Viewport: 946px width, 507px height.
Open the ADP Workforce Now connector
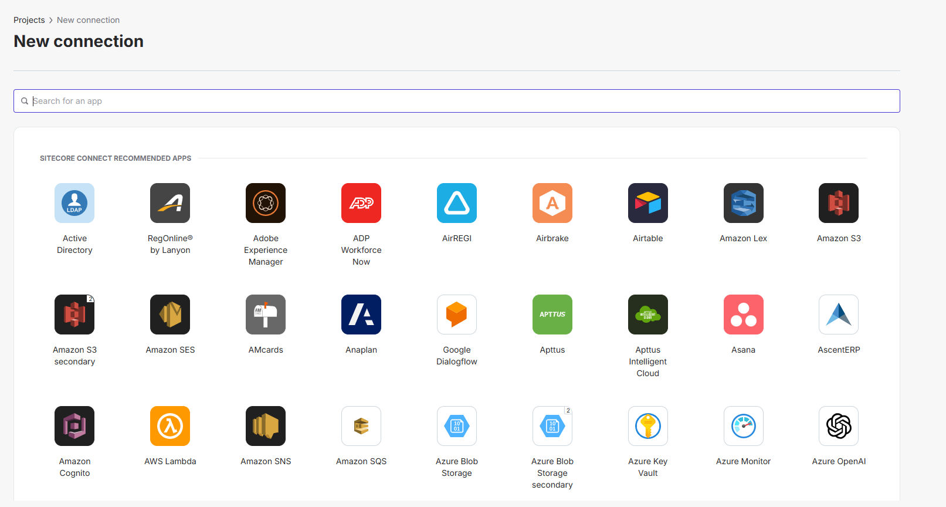click(x=361, y=203)
